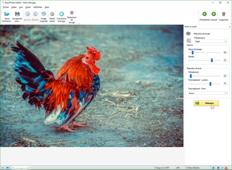Select the Correction d'image tool
The width and height of the screenshot is (232, 170).
(61, 14)
